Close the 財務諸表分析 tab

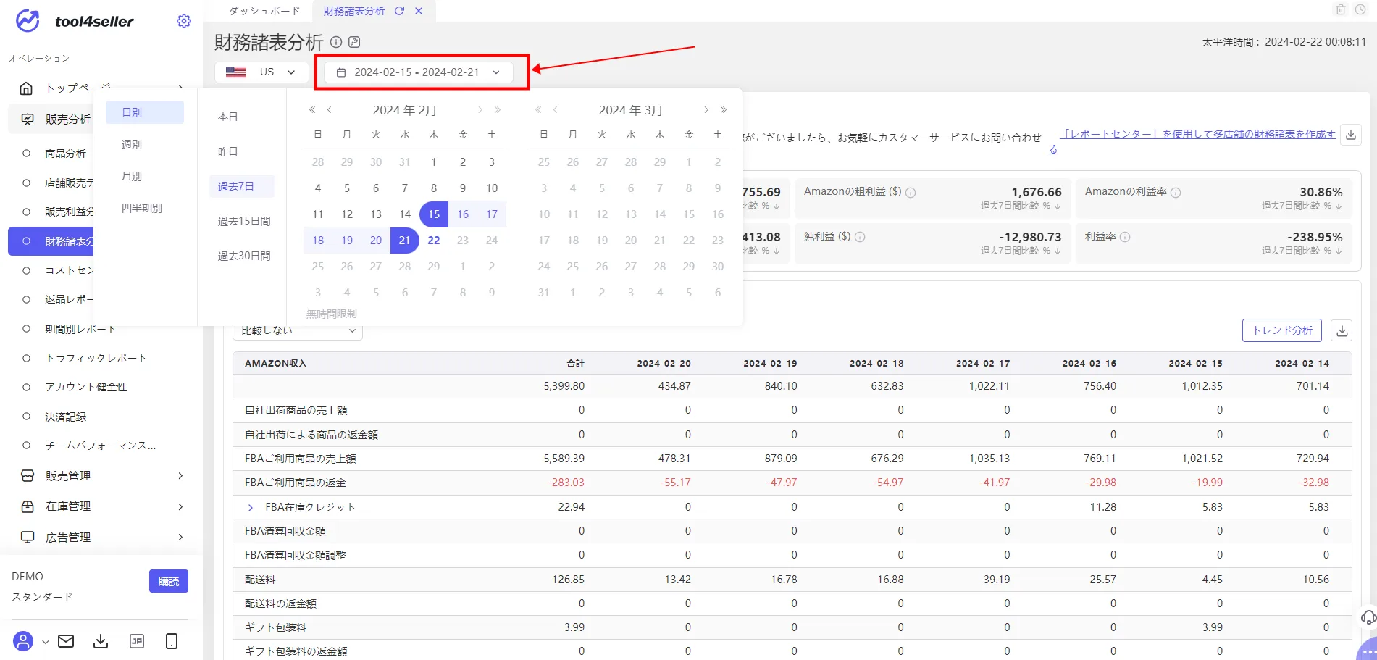(419, 11)
